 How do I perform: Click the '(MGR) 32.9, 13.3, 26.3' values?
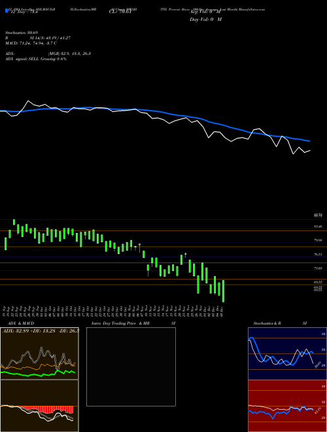[69, 54]
